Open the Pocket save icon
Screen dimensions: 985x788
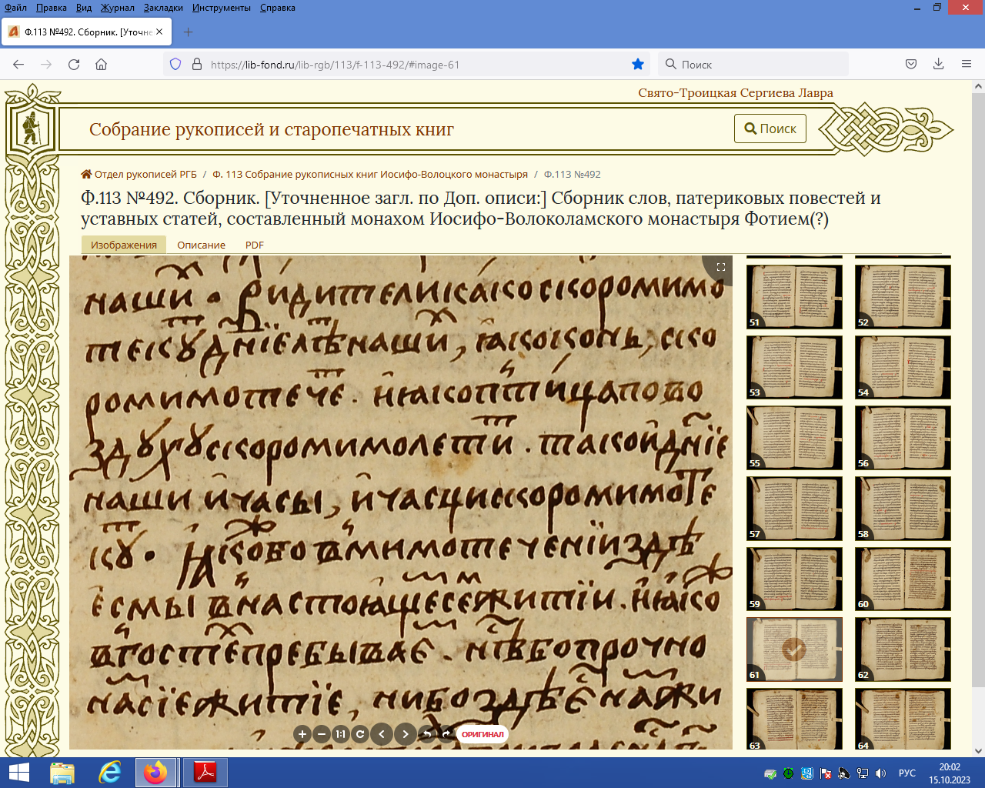(x=911, y=65)
